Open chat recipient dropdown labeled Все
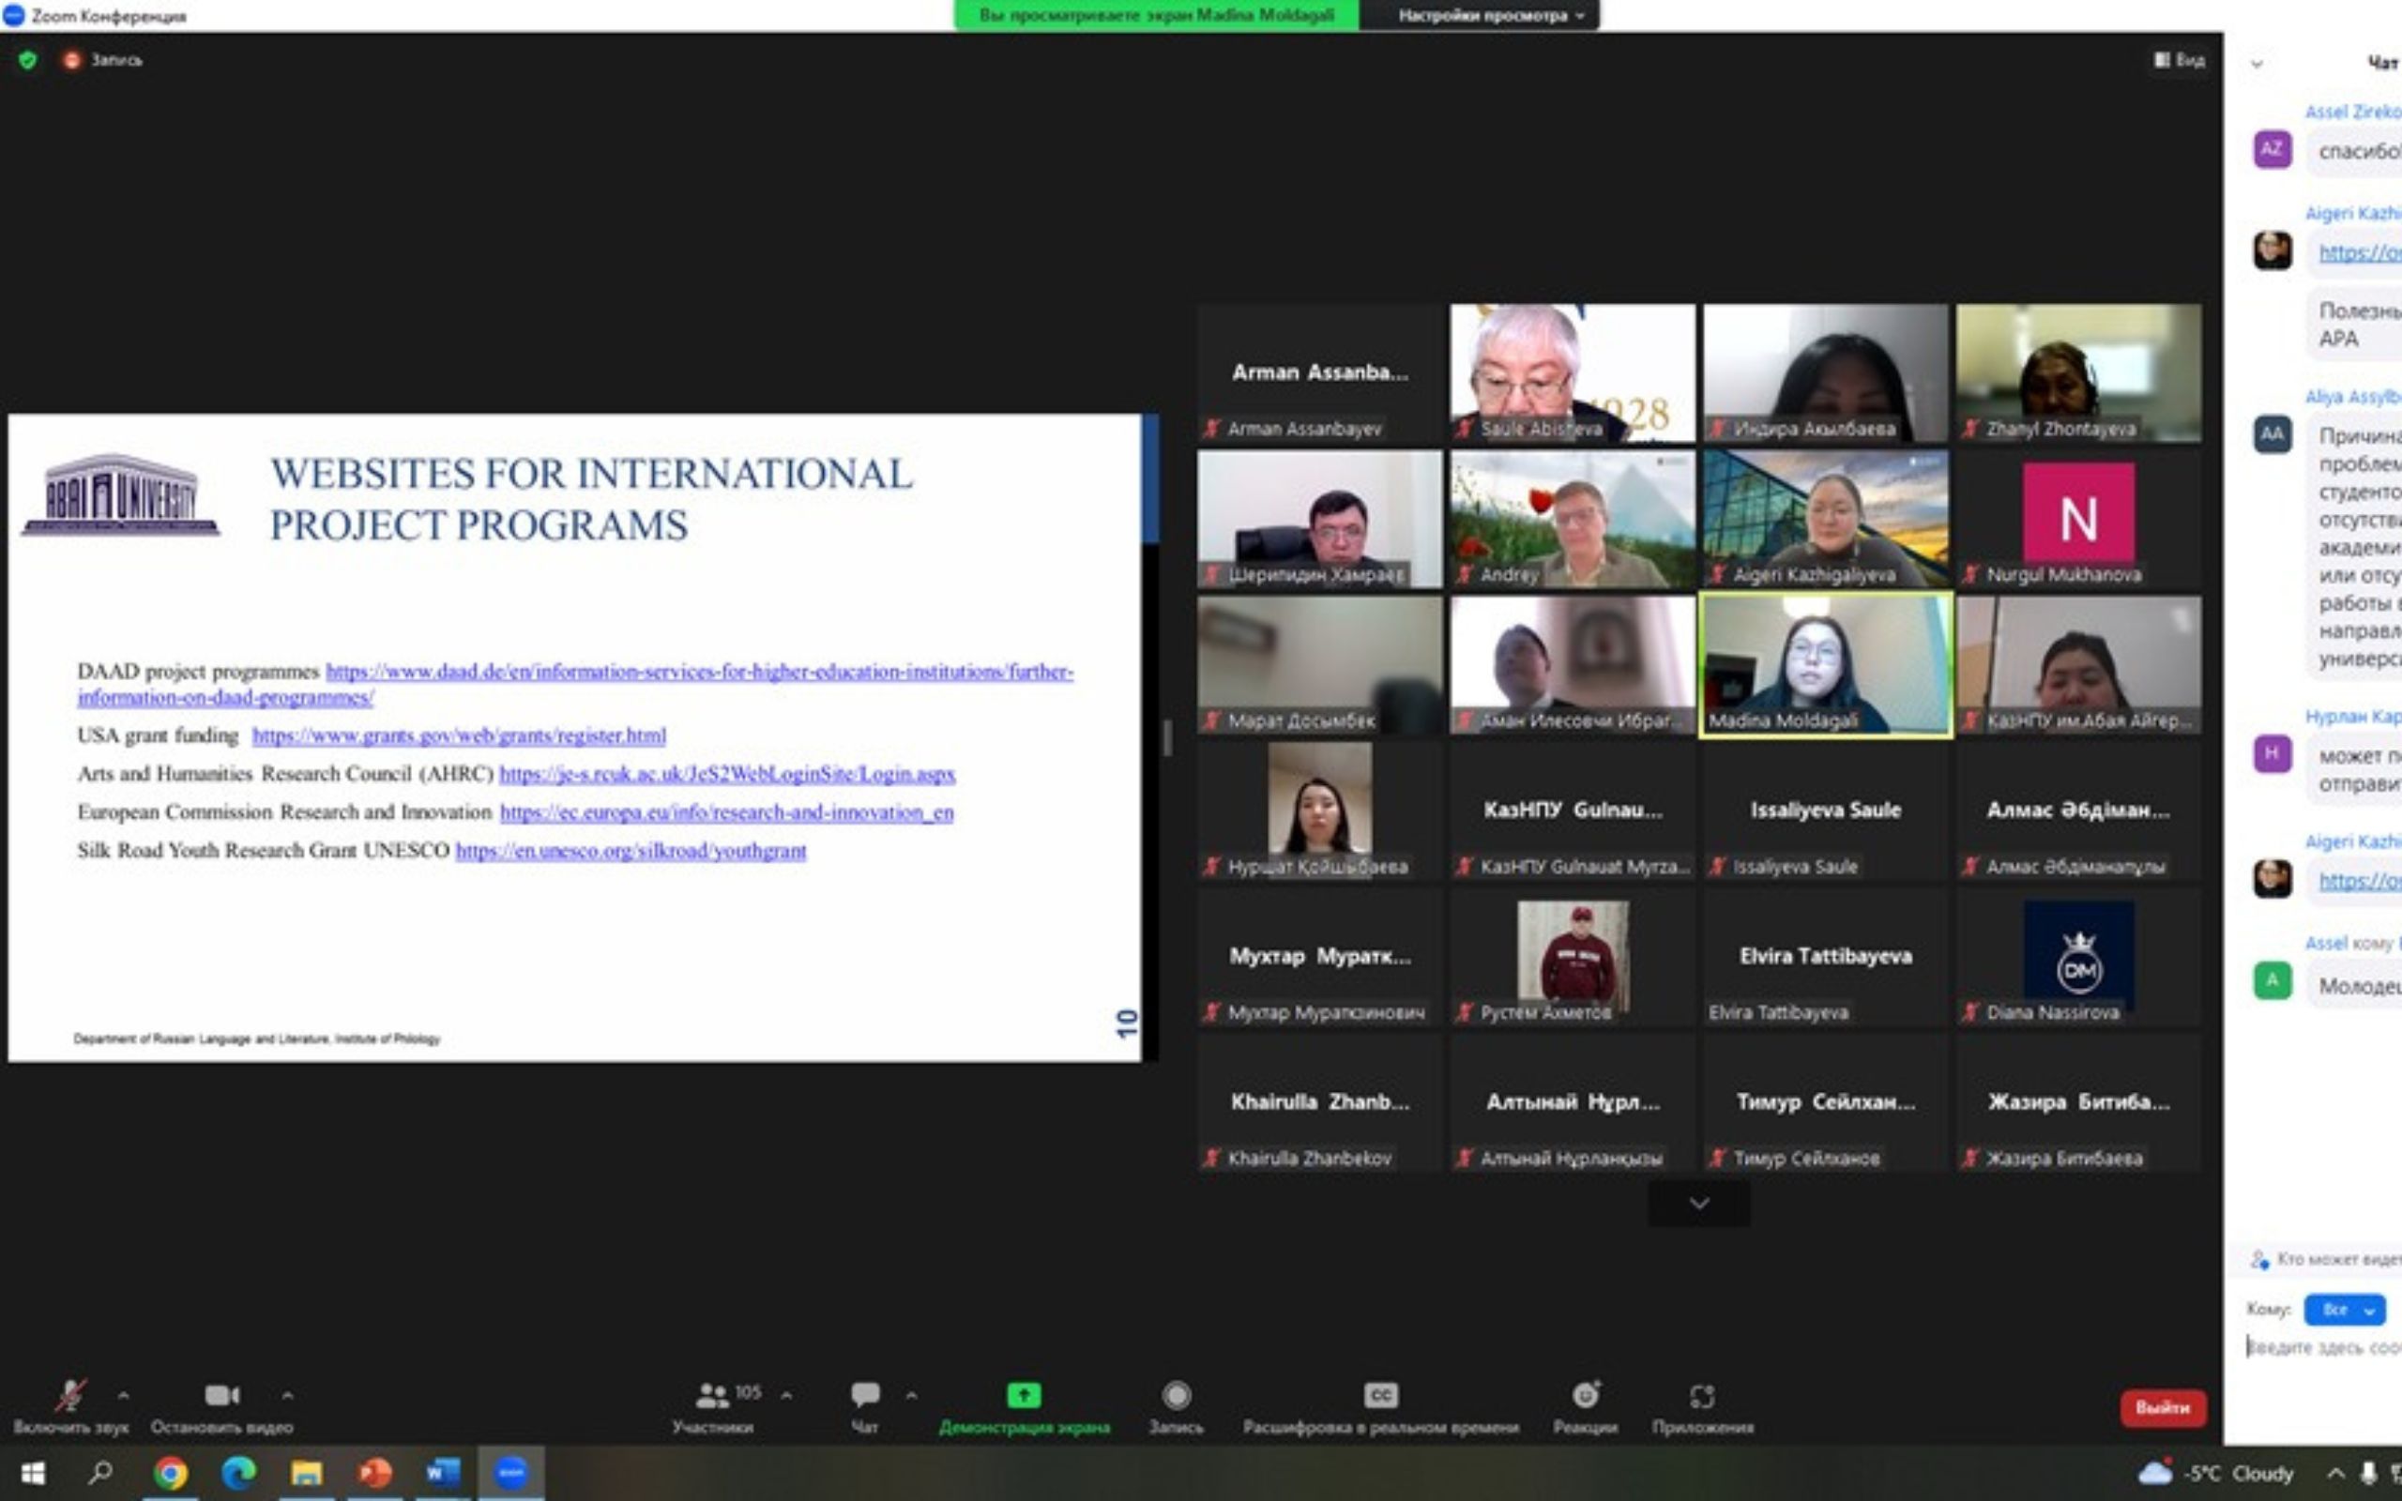The height and width of the screenshot is (1501, 2402). [x=2344, y=1310]
